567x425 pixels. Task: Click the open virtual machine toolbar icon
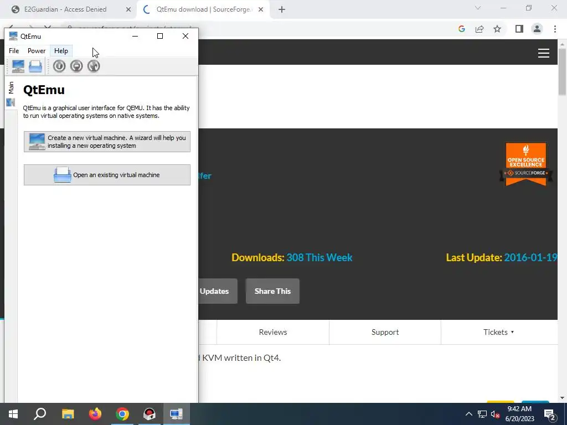(x=35, y=66)
